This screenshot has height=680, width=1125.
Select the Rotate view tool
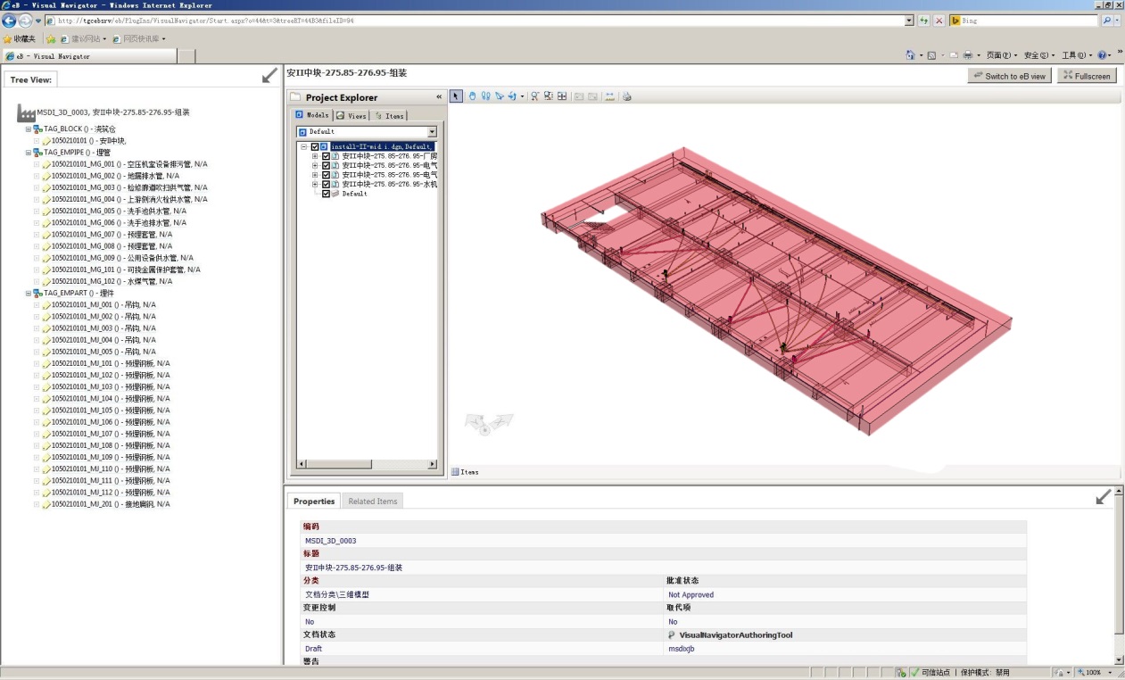(513, 96)
